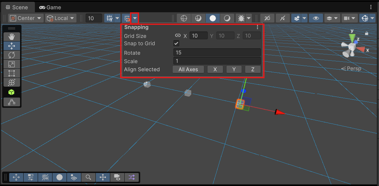Viewport: 379px width, 186px height.
Task: Click the blue Z axis cone on gizmo
Action: 356,42
